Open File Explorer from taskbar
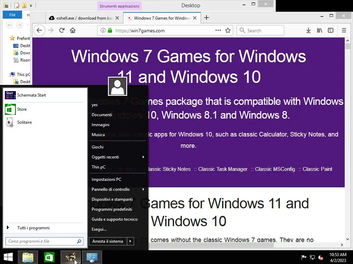The image size is (353, 264). click(28, 257)
